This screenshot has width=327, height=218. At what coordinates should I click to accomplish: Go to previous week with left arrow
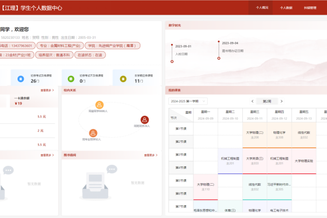[x=252, y=101]
